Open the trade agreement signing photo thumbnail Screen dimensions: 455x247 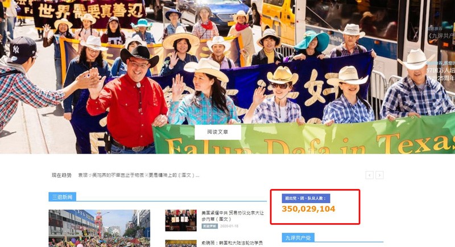181,220
